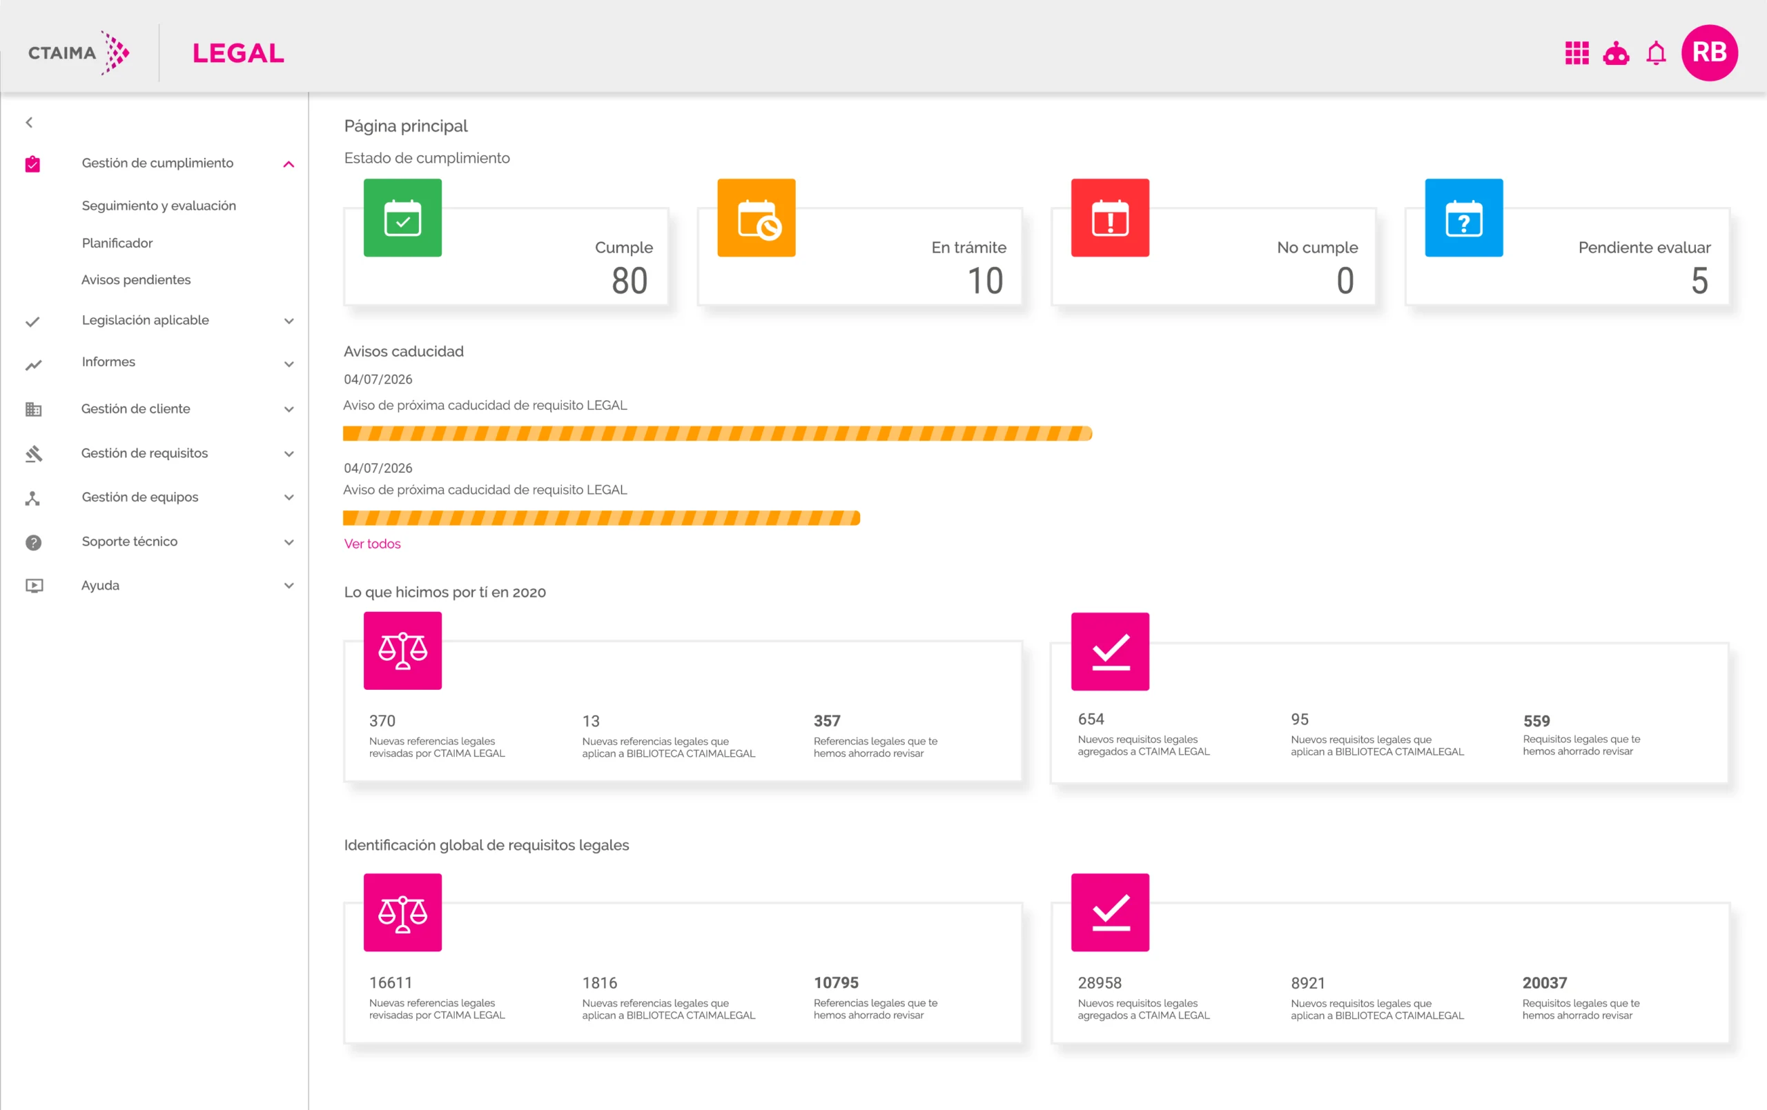This screenshot has width=1767, height=1110.
Task: Expand the Informes chevron
Action: click(x=289, y=364)
